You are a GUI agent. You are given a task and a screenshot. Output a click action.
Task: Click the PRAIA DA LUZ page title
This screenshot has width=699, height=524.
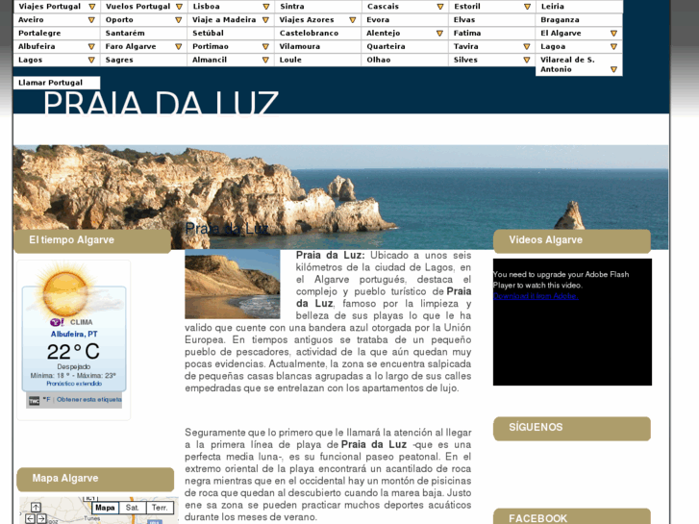tap(161, 103)
